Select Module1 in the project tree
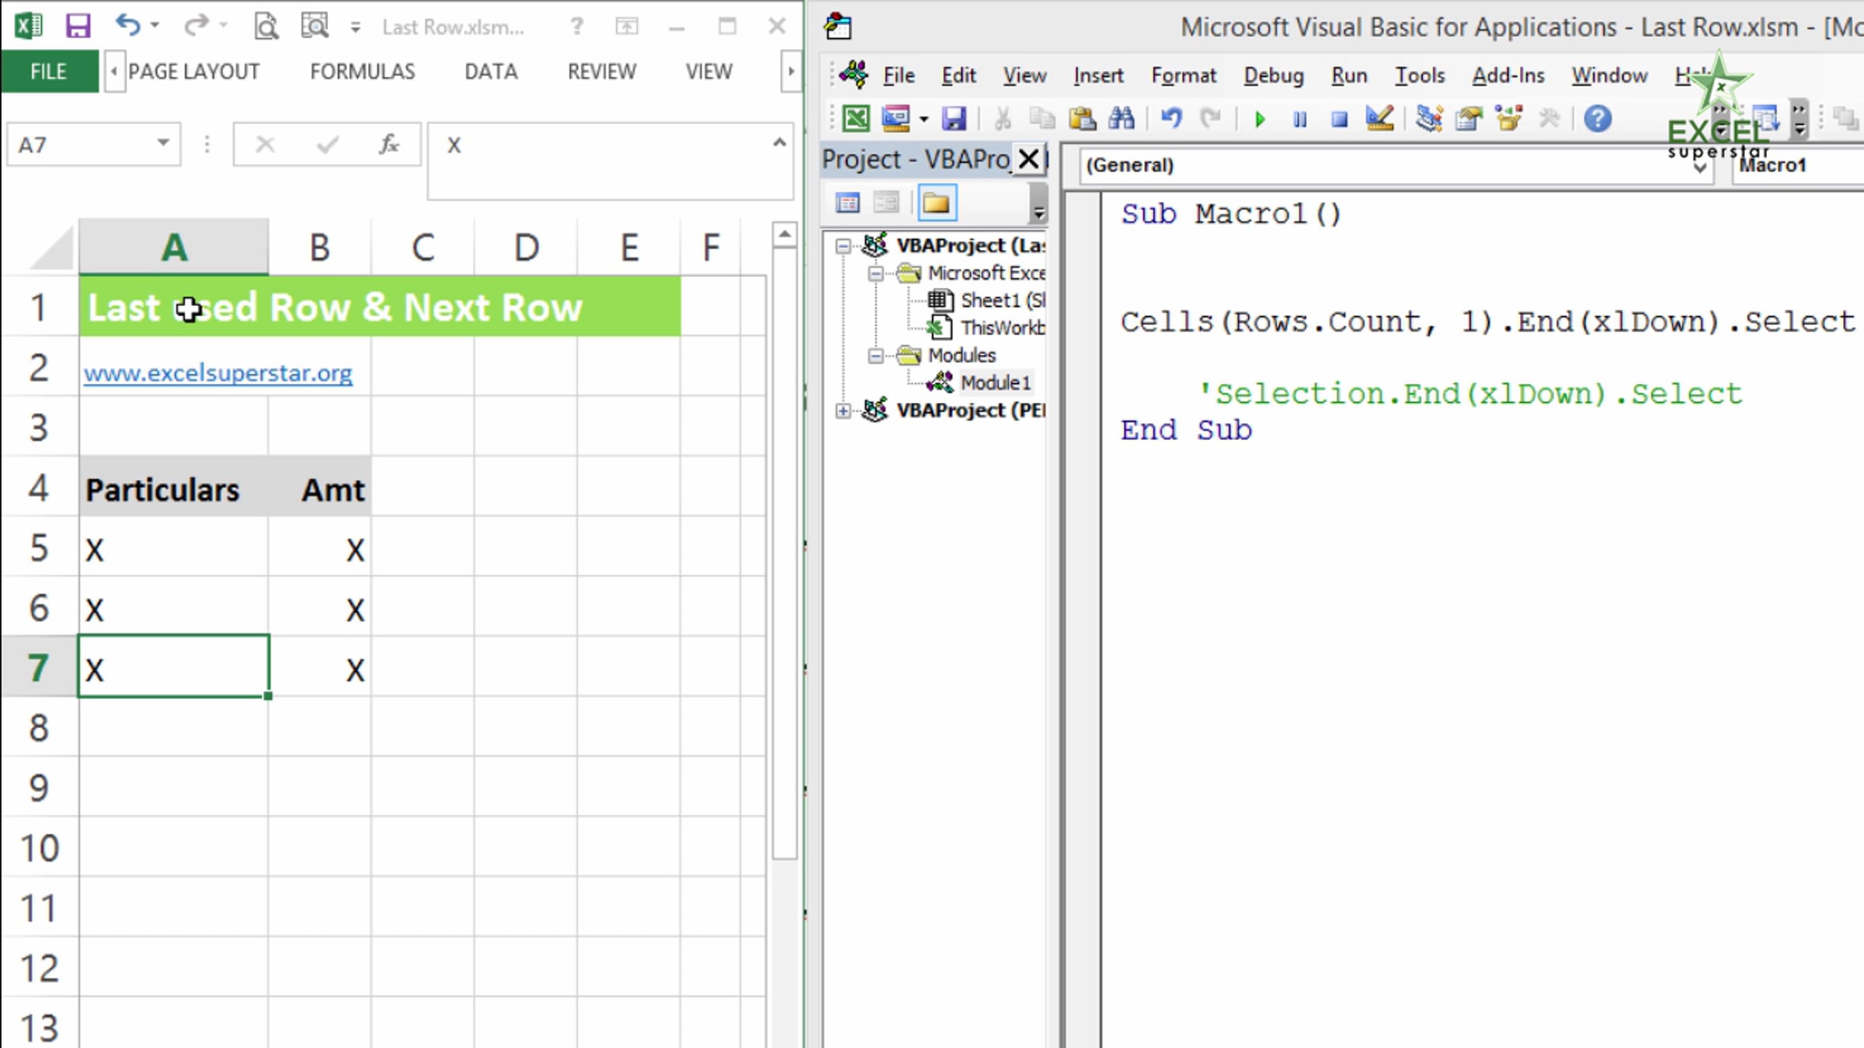1864x1048 pixels. point(995,383)
